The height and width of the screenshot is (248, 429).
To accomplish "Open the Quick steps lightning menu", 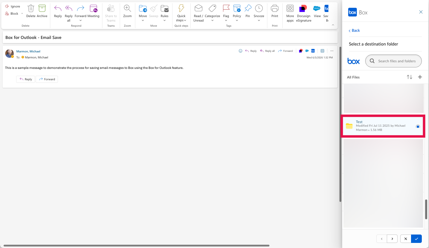I will tap(181, 13).
